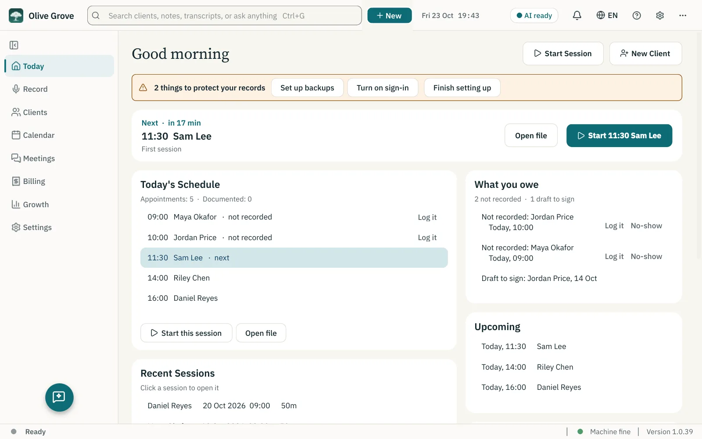Image resolution: width=702 pixels, height=439 pixels.
Task: Click the search magnifier icon
Action: 96,16
